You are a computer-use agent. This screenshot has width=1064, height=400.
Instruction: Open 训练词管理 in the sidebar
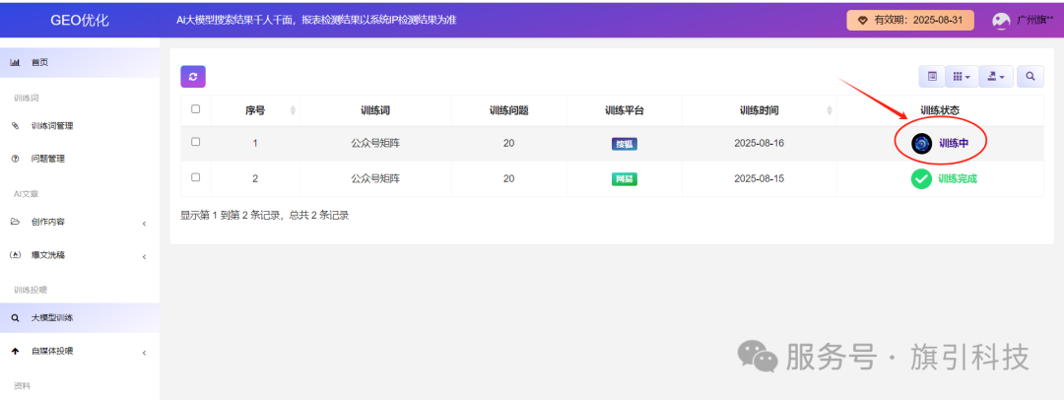tap(51, 126)
